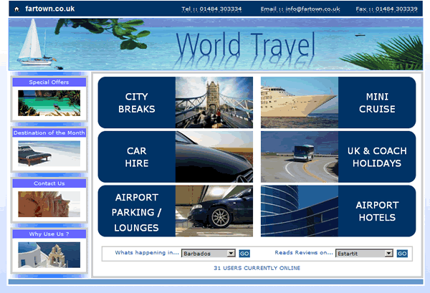Click the World Travel banner image
Image resolution: width=430 pixels, height=293 pixels.
pyautogui.click(x=216, y=44)
